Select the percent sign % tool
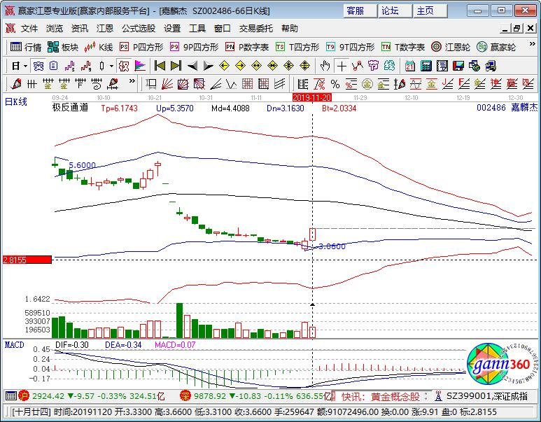Viewport: 541px width, 422px height. 335,84
